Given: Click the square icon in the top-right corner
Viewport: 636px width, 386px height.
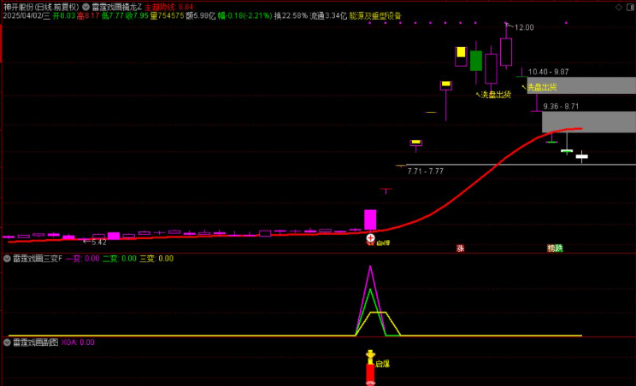Looking at the screenshot, I should 629,6.
